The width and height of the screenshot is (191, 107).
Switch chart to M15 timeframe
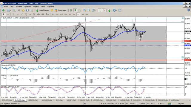pyautogui.click(x=61, y=14)
